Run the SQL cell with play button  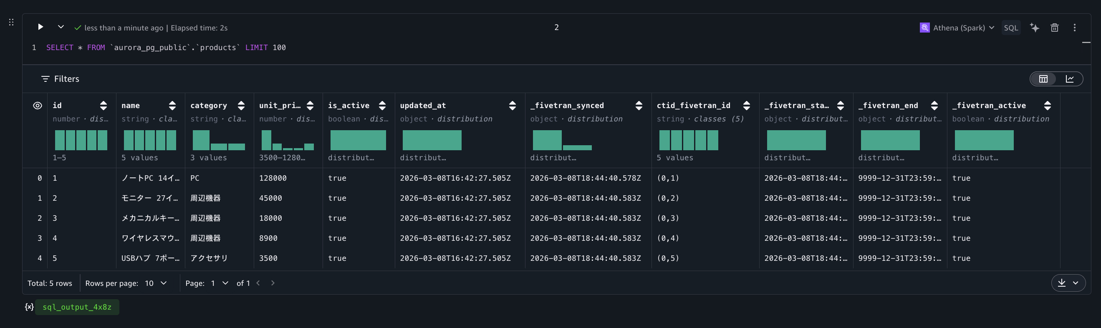40,27
